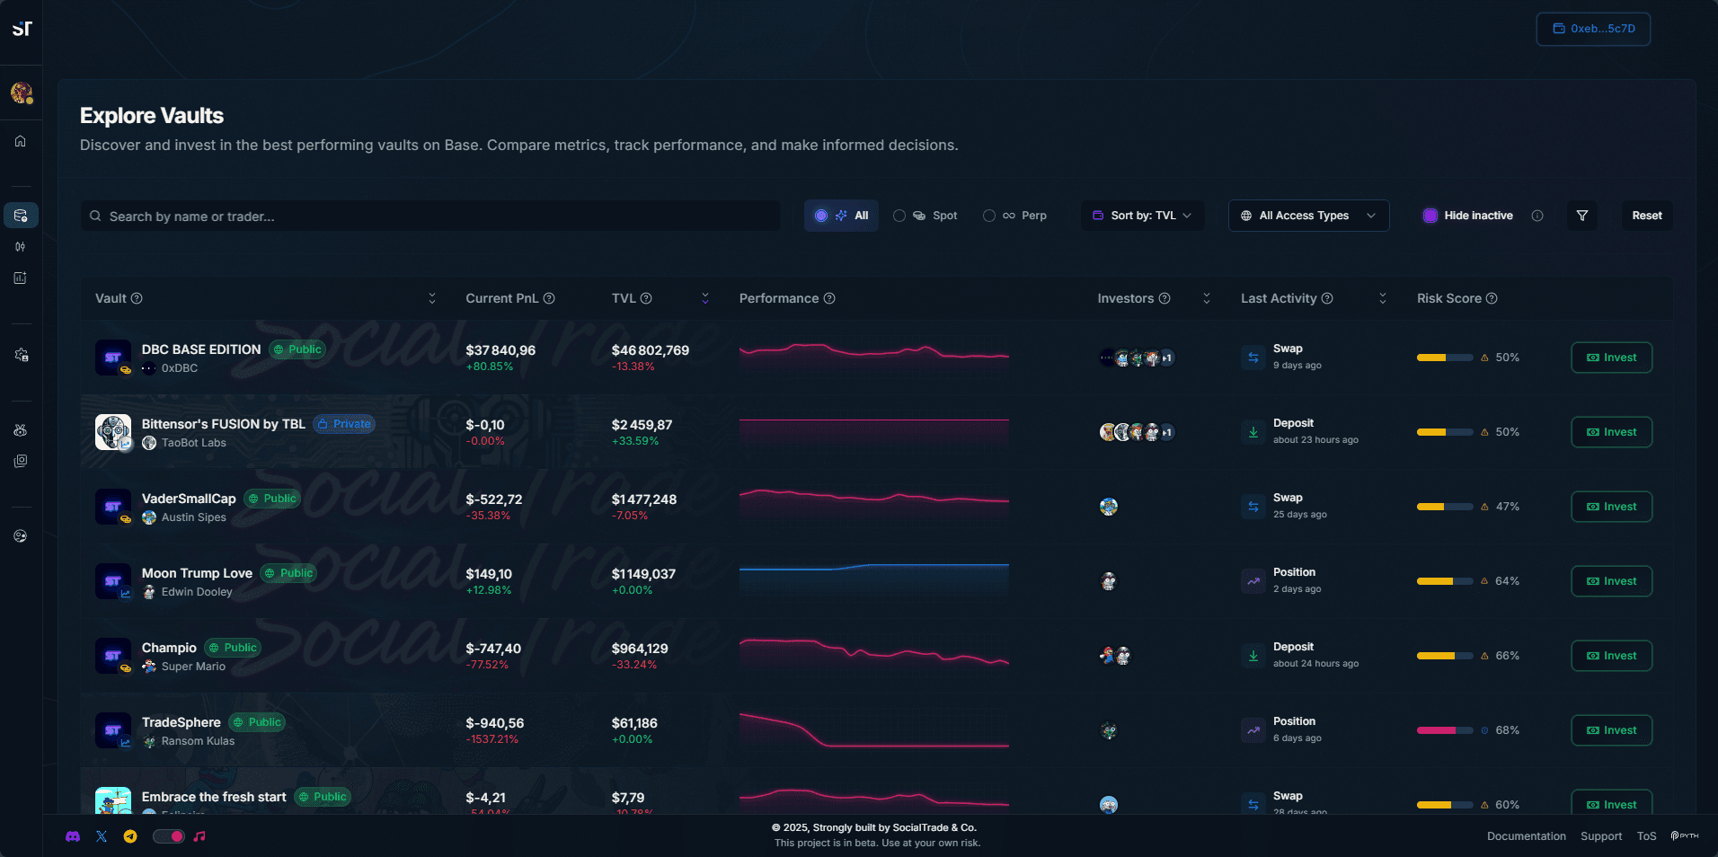Open the ToS footer link
Image resolution: width=1718 pixels, height=857 pixels.
click(x=1646, y=836)
